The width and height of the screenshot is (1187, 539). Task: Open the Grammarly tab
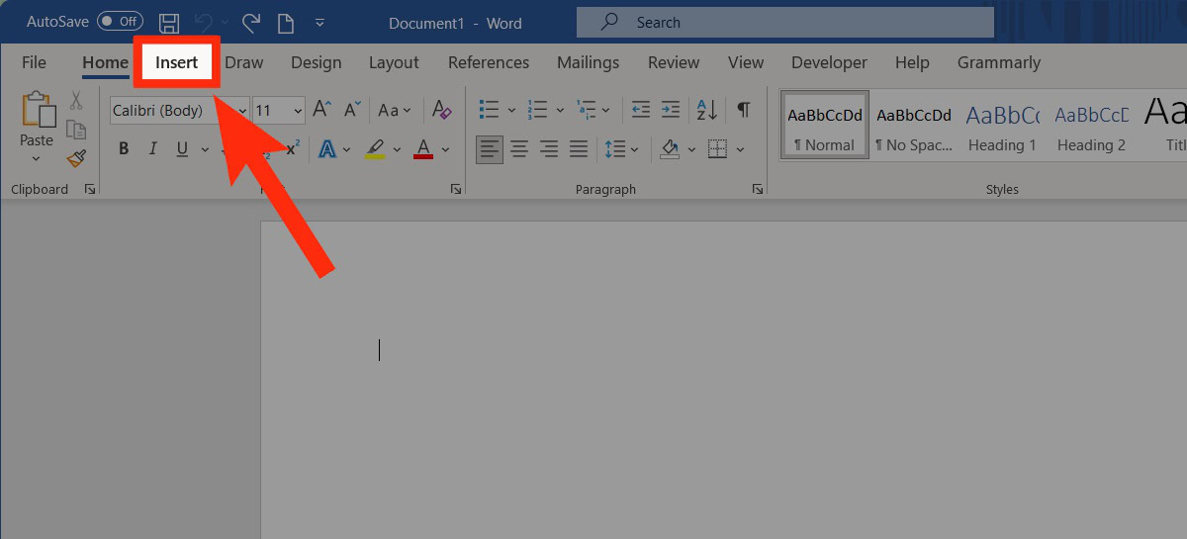(x=999, y=62)
